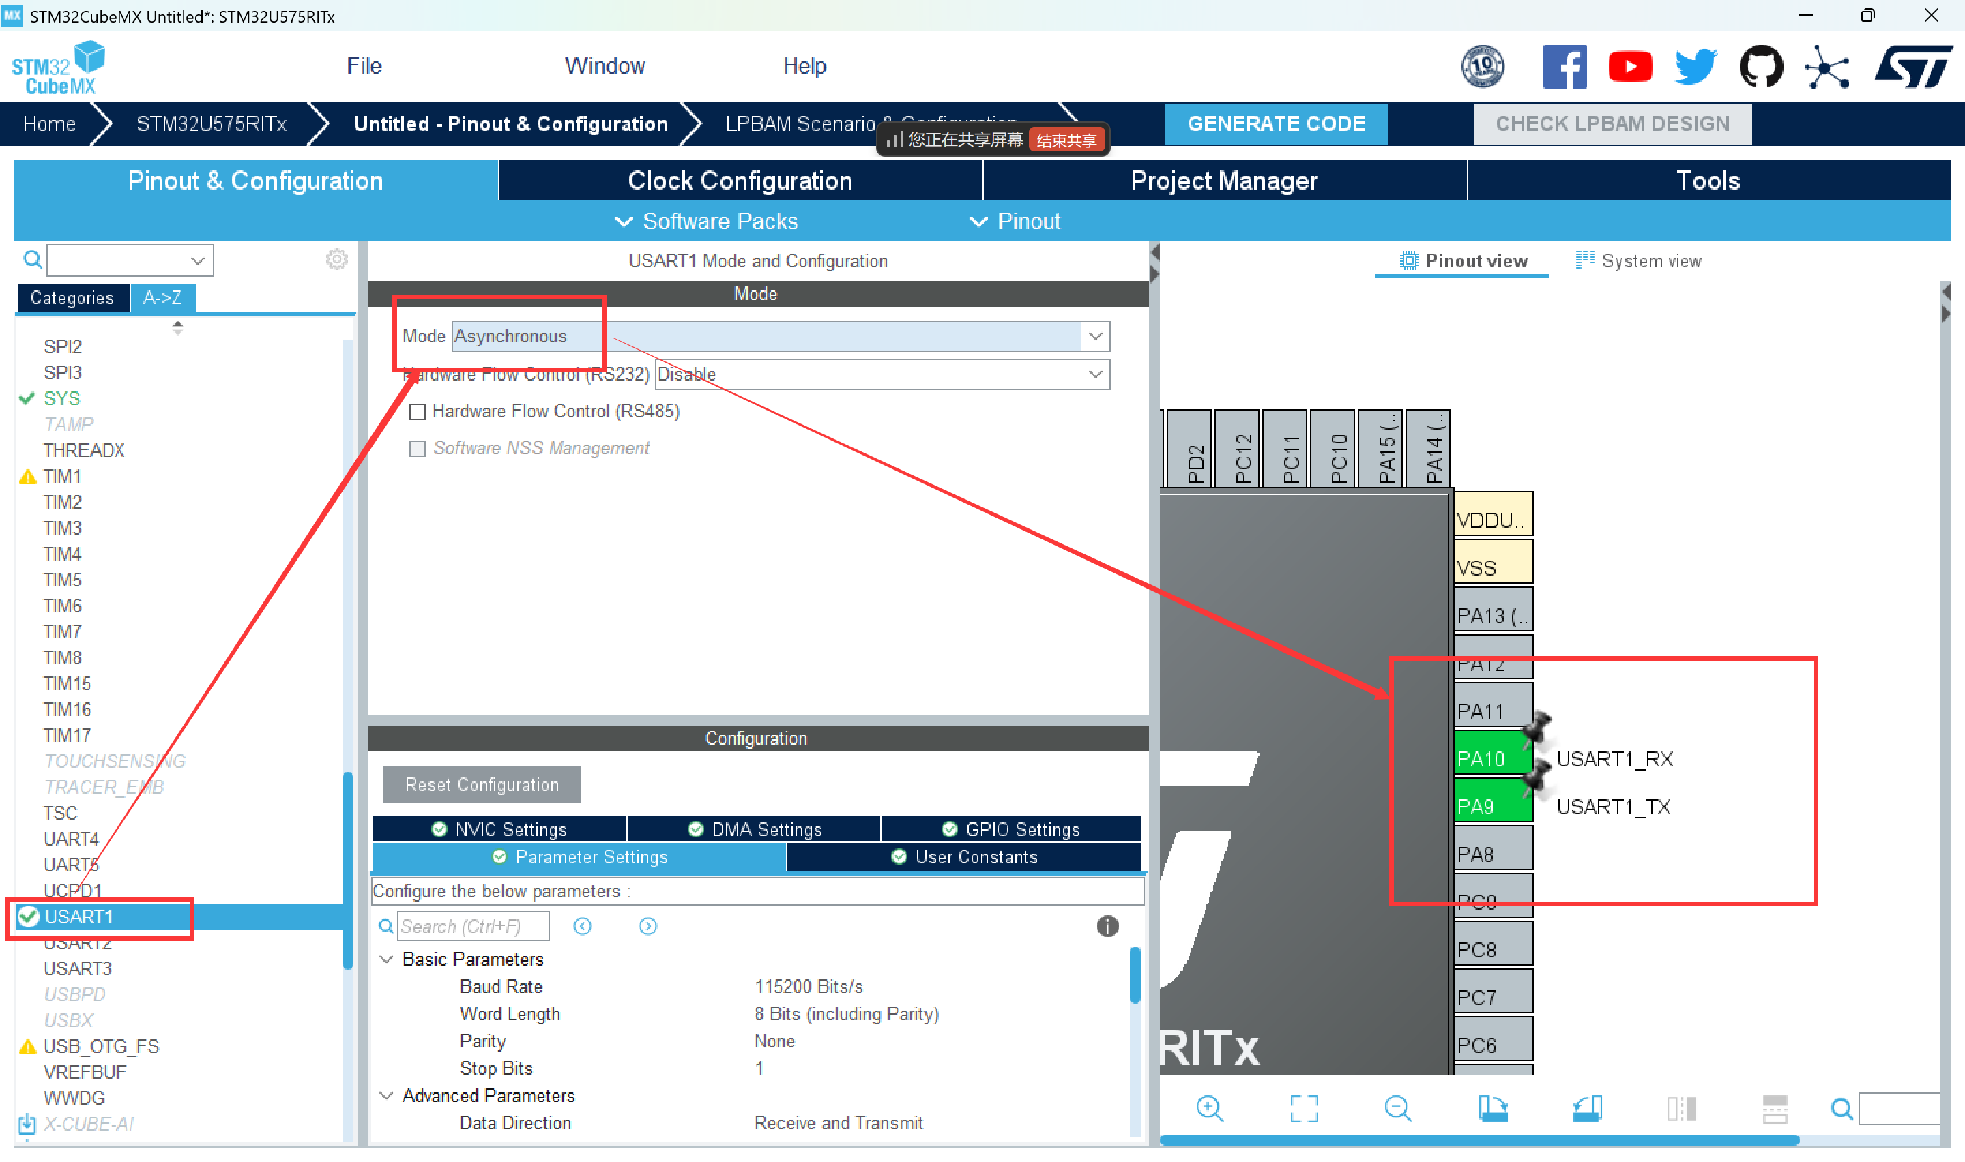Enable Hardware Flow Control (RS485) checkbox

pyautogui.click(x=418, y=412)
